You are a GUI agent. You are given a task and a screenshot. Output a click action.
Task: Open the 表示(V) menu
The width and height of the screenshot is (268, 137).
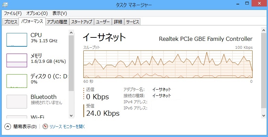click(59, 13)
